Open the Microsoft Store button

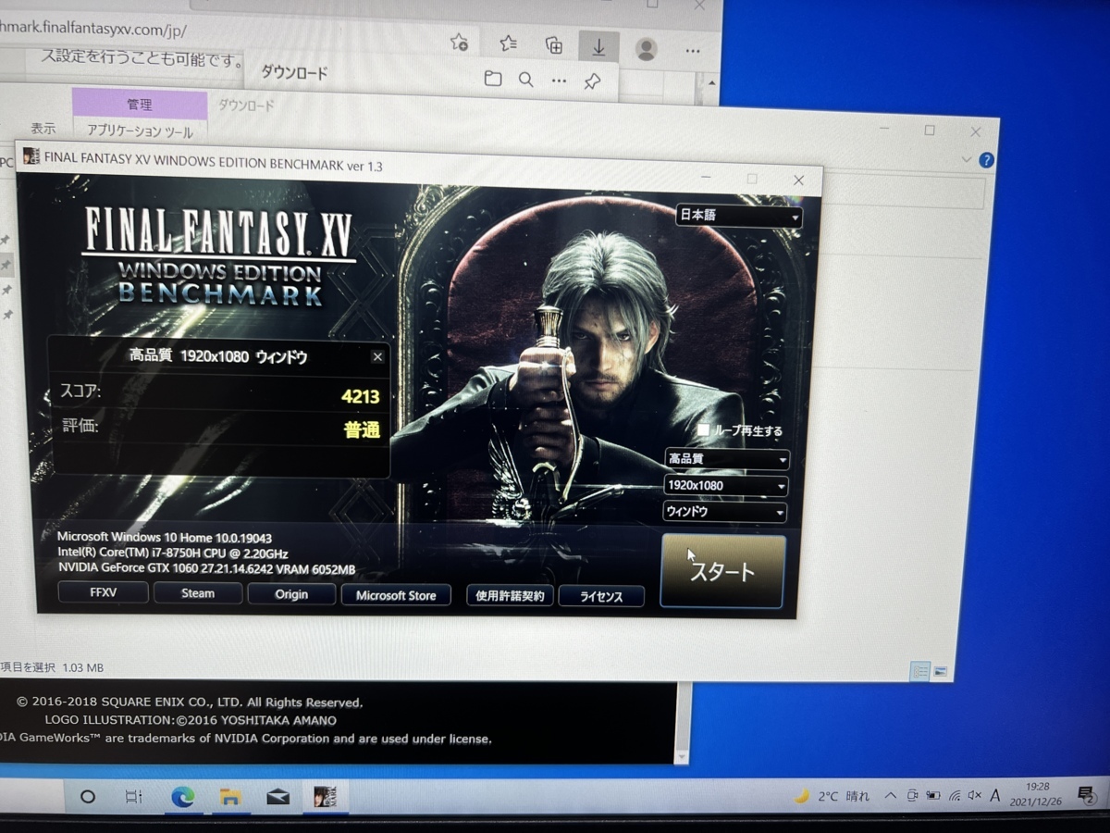[396, 595]
